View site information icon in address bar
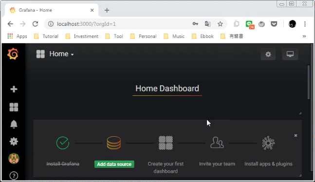This screenshot has height=182, width=315. [x=51, y=24]
